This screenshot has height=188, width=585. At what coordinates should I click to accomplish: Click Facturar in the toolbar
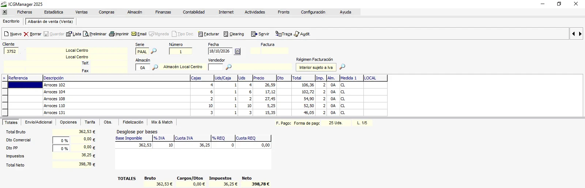point(209,34)
